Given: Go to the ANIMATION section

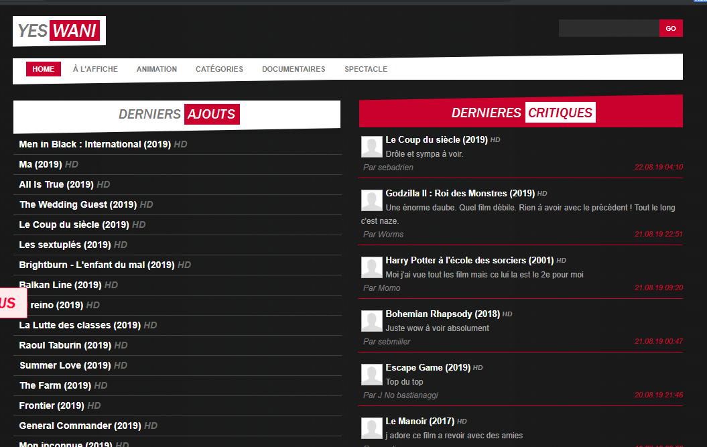Looking at the screenshot, I should pos(156,69).
